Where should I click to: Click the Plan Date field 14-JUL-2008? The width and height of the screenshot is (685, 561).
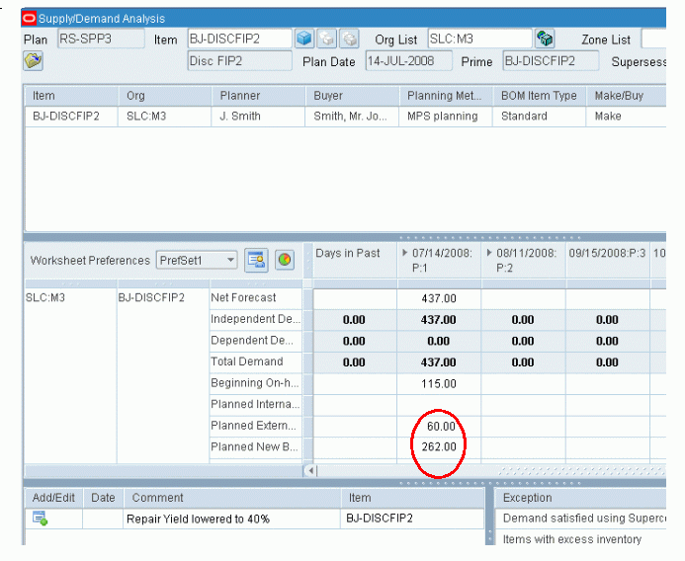tap(409, 60)
